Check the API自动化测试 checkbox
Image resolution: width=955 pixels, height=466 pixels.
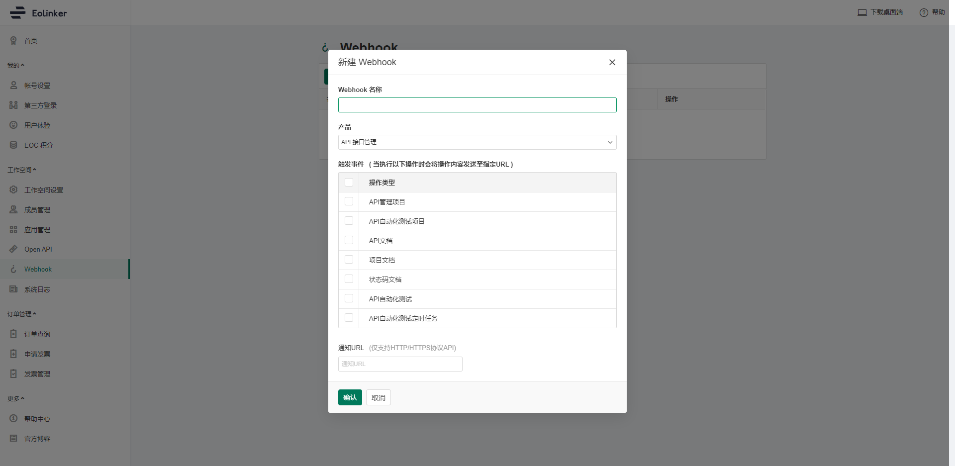349,298
